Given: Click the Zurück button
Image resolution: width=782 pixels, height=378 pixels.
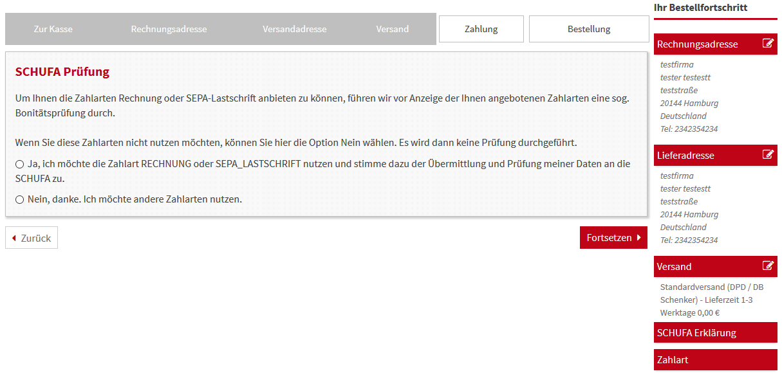Looking at the screenshot, I should [x=32, y=238].
